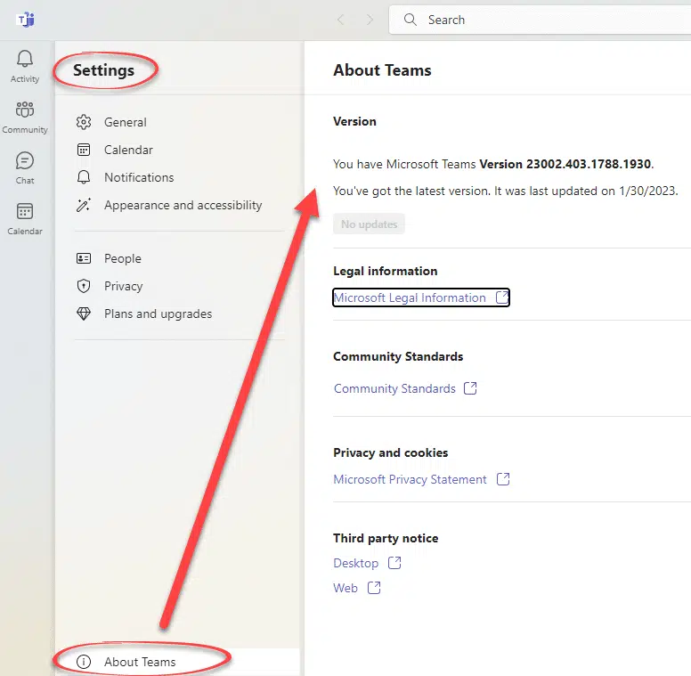The height and width of the screenshot is (676, 691).
Task: Open Calendar settings section
Action: (x=128, y=150)
